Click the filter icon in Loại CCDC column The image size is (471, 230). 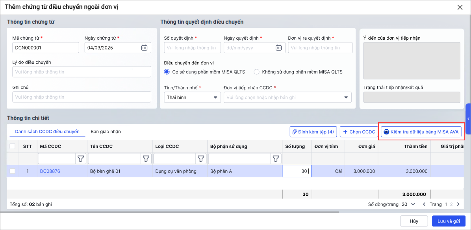pyautogui.click(x=201, y=158)
